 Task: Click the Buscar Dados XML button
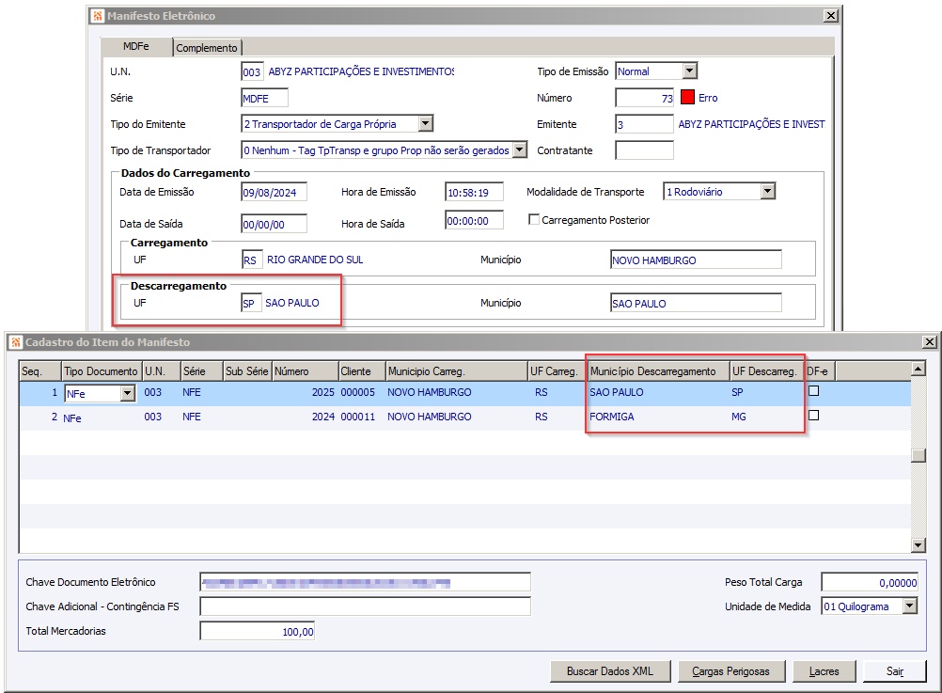point(610,671)
